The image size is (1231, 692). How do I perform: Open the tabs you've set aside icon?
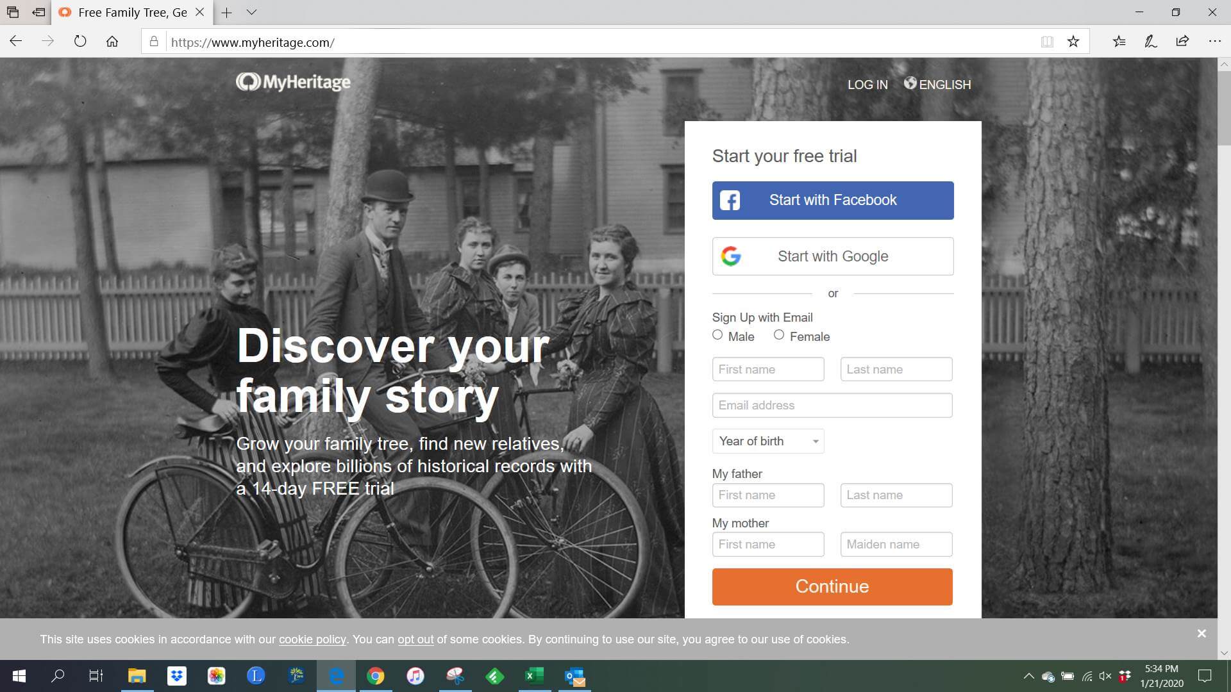13,12
